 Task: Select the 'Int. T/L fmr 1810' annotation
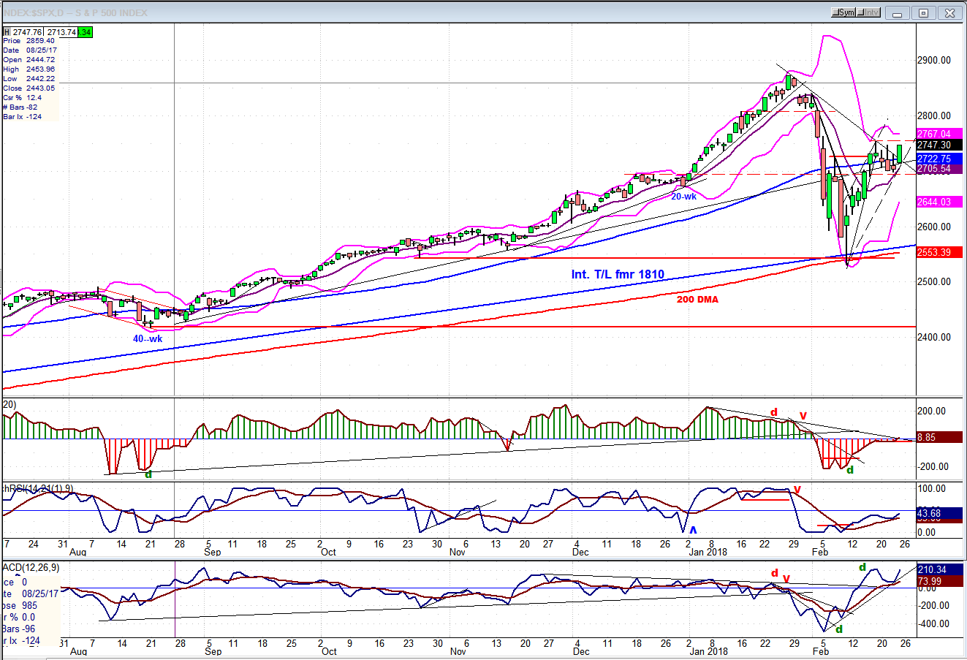pyautogui.click(x=618, y=275)
